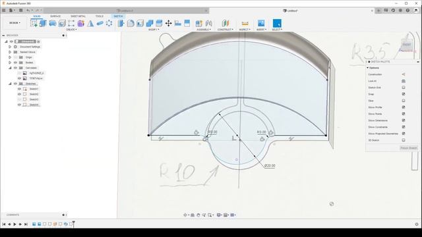The width and height of the screenshot is (422, 237).
Task: Open the data panel grid icon
Action: coord(3,11)
